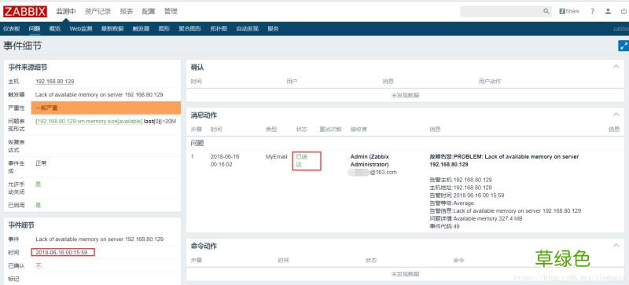Click recipient Admin (Zabbix Administrator)

click(x=370, y=161)
